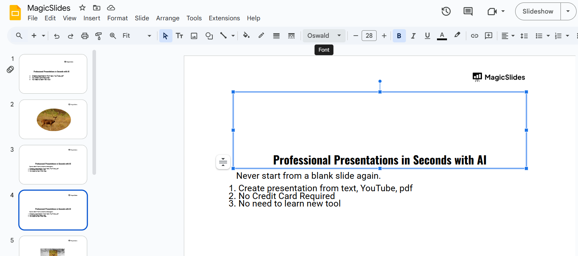The width and height of the screenshot is (578, 256).
Task: Open the Insert menu
Action: [x=92, y=18]
